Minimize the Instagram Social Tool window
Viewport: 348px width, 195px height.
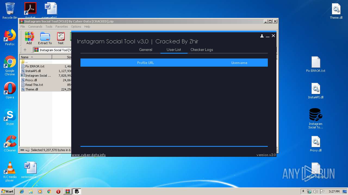tap(268, 36)
